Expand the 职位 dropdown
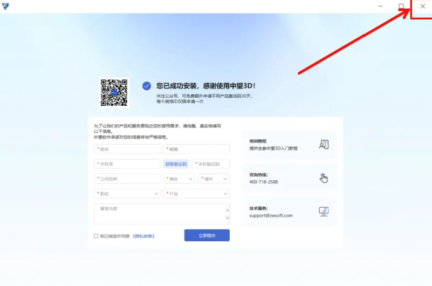Viewport: 432px width, 286px height. click(x=127, y=194)
